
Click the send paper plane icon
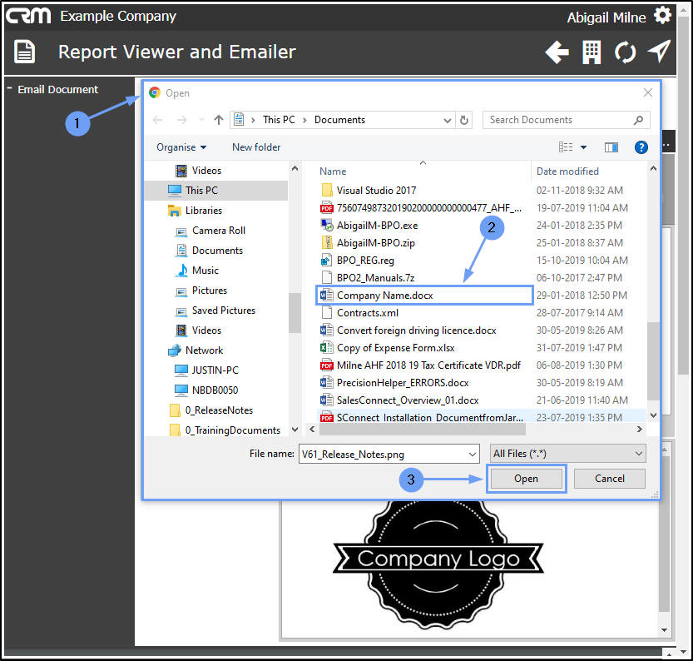[659, 52]
